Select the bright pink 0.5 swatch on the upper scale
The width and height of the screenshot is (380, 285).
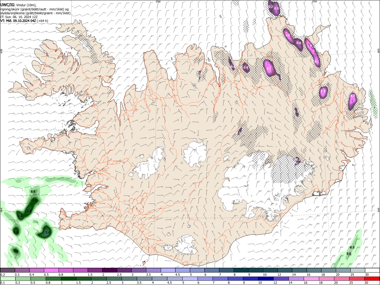point(51,270)
